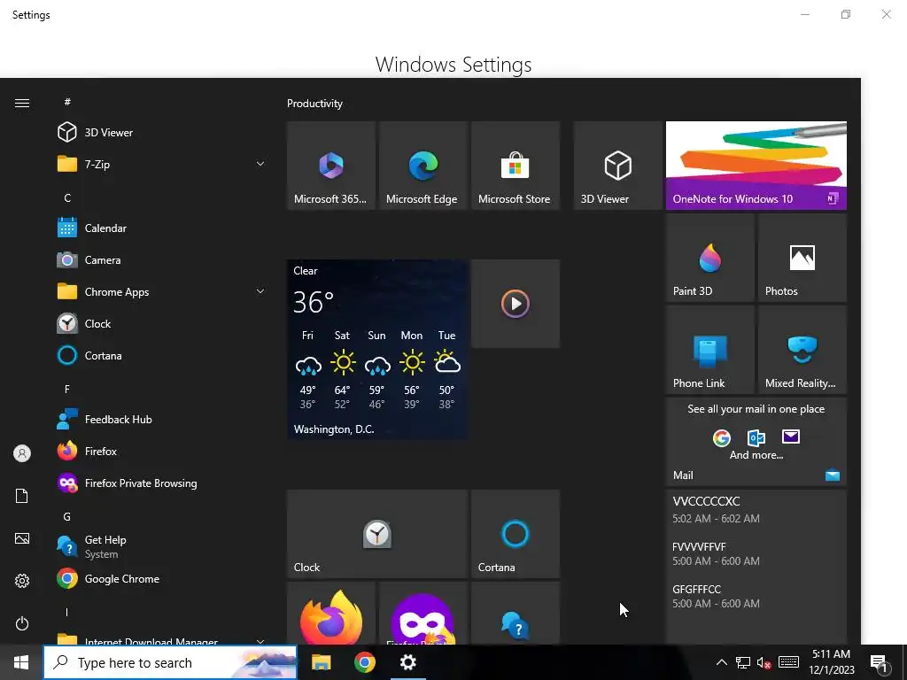Open the Phone Link tile
The width and height of the screenshot is (907, 680).
pyautogui.click(x=709, y=350)
